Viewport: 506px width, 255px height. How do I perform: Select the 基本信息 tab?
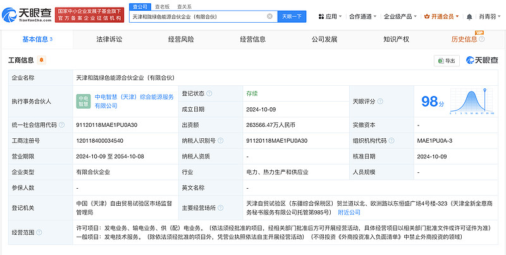click(37, 39)
